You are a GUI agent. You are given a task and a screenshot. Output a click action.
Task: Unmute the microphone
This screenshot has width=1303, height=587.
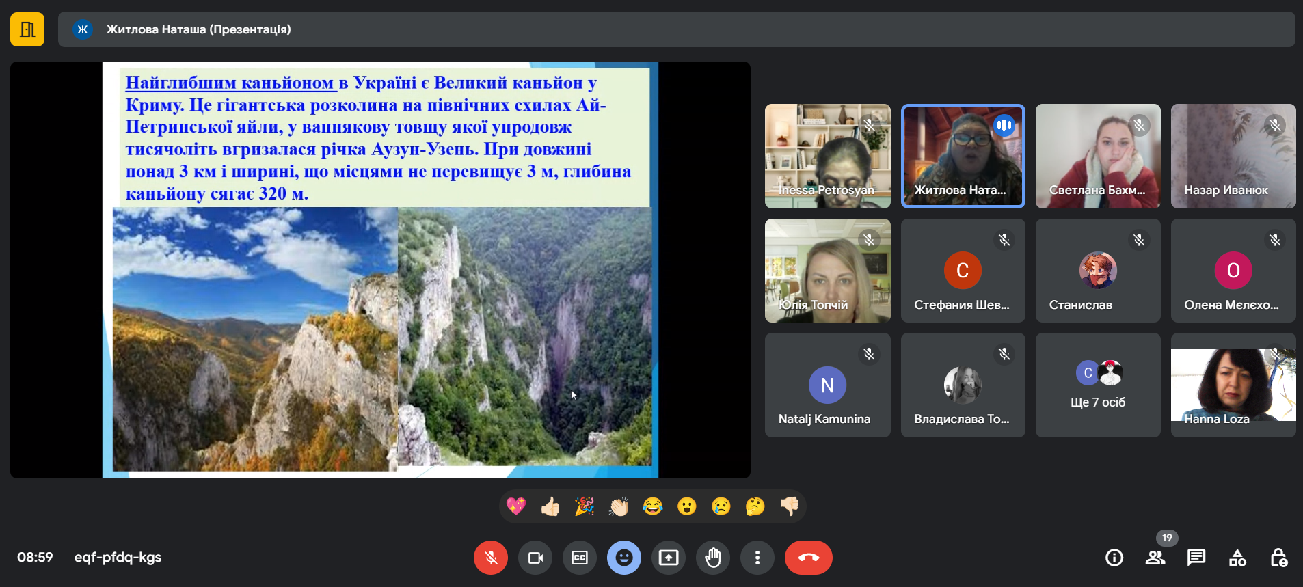click(x=491, y=558)
